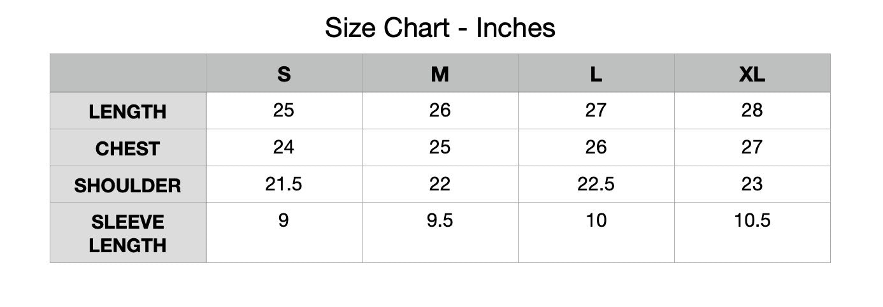The width and height of the screenshot is (883, 307).
Task: Select the M column header
Action: (x=440, y=74)
